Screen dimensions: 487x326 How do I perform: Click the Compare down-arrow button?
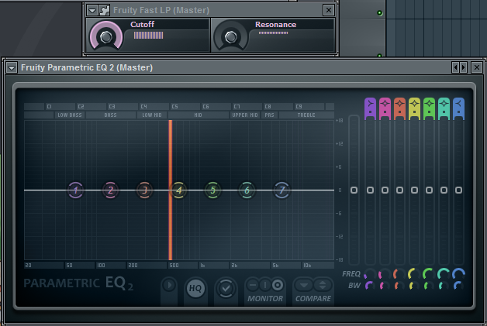[x=305, y=285]
